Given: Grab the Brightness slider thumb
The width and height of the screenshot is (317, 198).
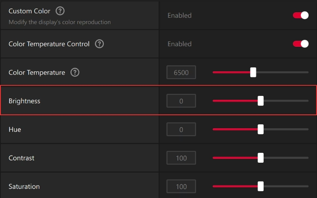Looking at the screenshot, I should (261, 101).
